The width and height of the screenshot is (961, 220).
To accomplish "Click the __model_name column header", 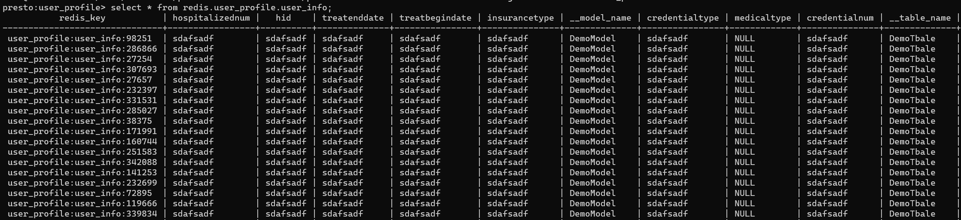I will [600, 18].
